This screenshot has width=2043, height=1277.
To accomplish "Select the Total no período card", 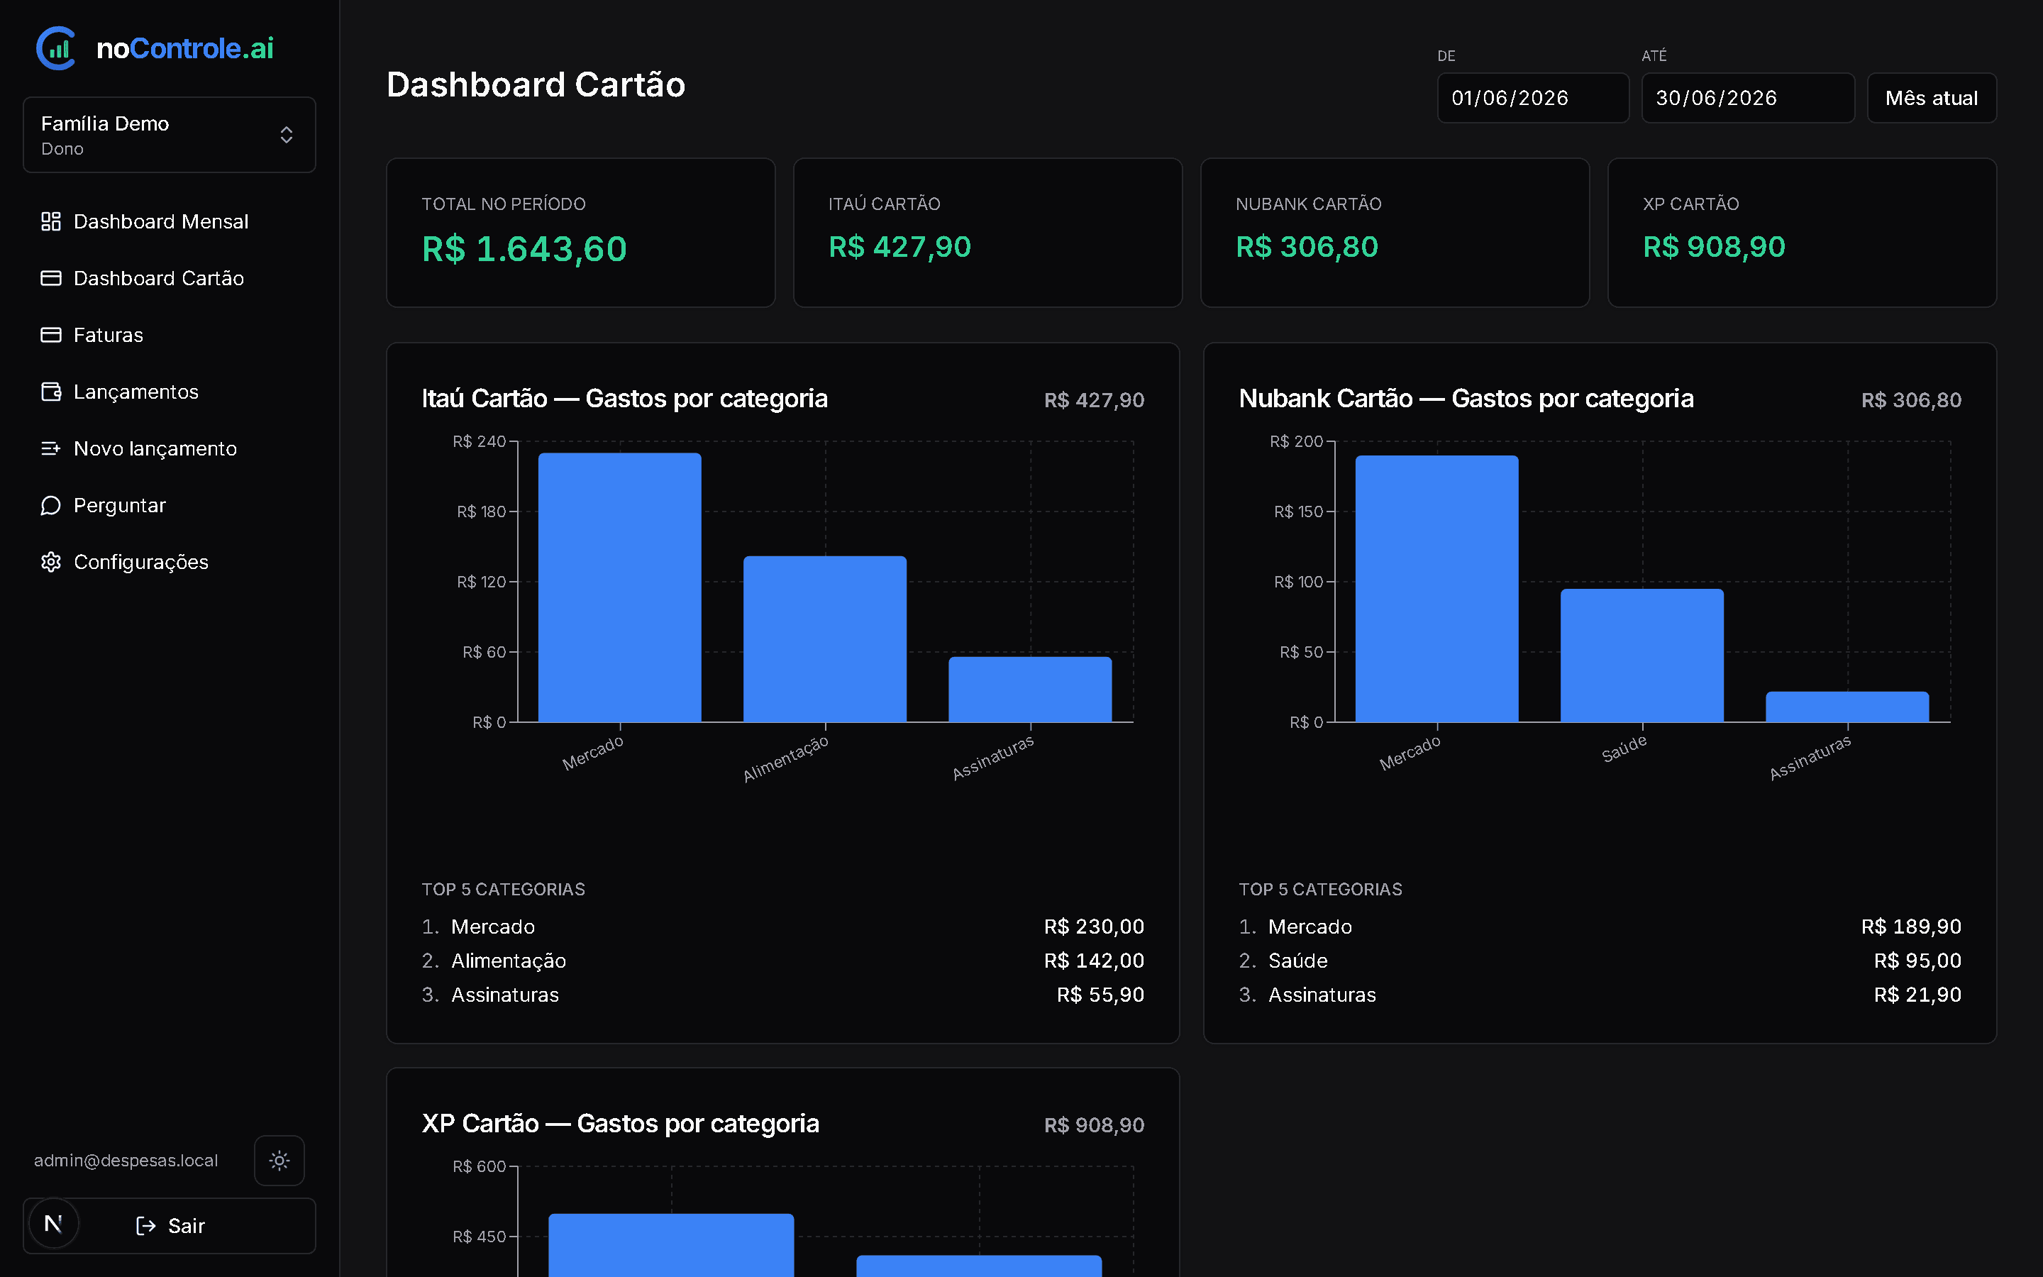I will click(x=581, y=232).
